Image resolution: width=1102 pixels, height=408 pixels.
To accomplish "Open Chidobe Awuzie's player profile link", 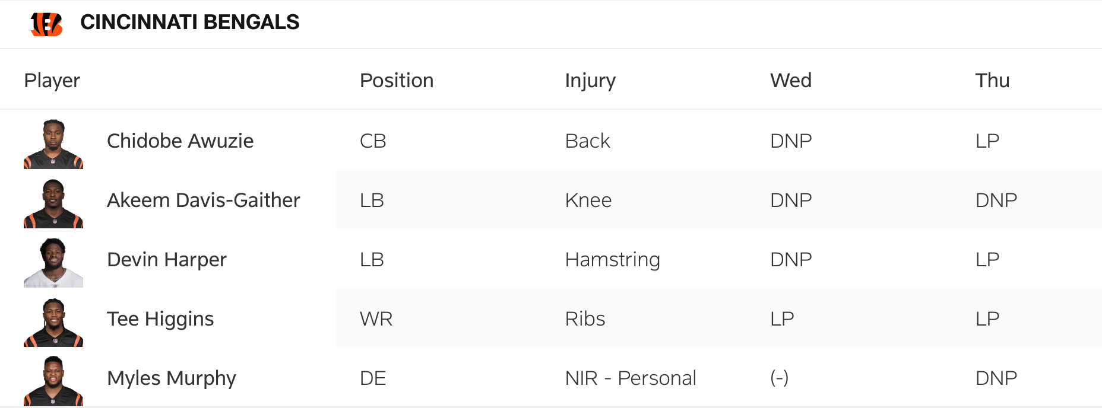I will pyautogui.click(x=180, y=141).
